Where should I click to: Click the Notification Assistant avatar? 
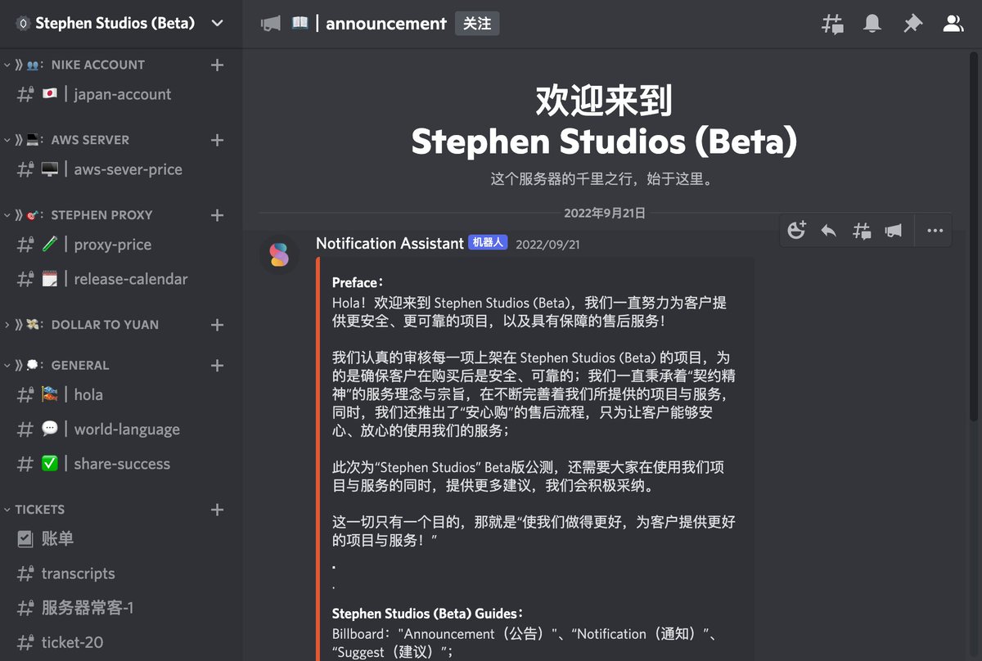point(279,254)
